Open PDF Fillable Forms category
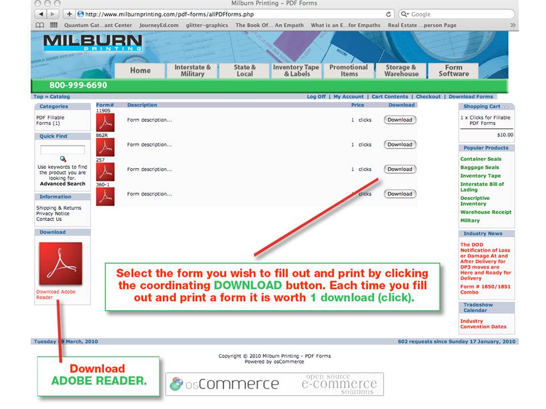The image size is (546, 409). click(51, 120)
